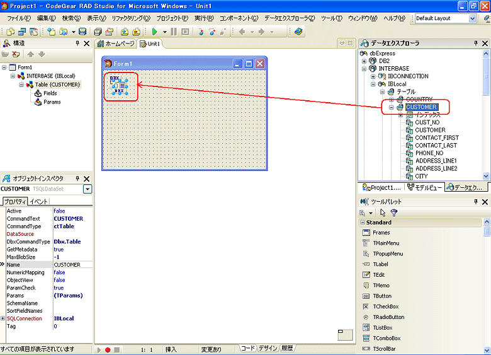Collapse the Standard category in Tool Palette
491x355 pixels.
363,223
